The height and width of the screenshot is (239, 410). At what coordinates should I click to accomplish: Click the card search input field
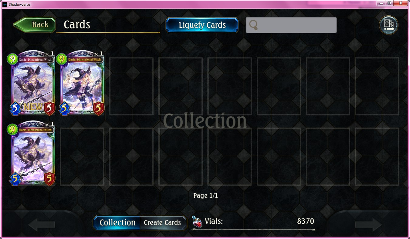(291, 25)
